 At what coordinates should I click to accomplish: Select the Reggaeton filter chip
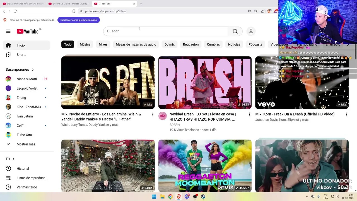click(x=191, y=44)
